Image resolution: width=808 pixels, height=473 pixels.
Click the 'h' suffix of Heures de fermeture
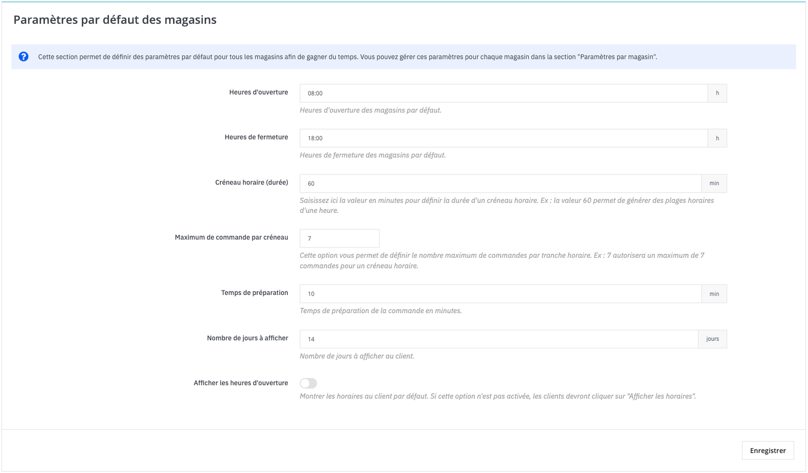coord(717,138)
